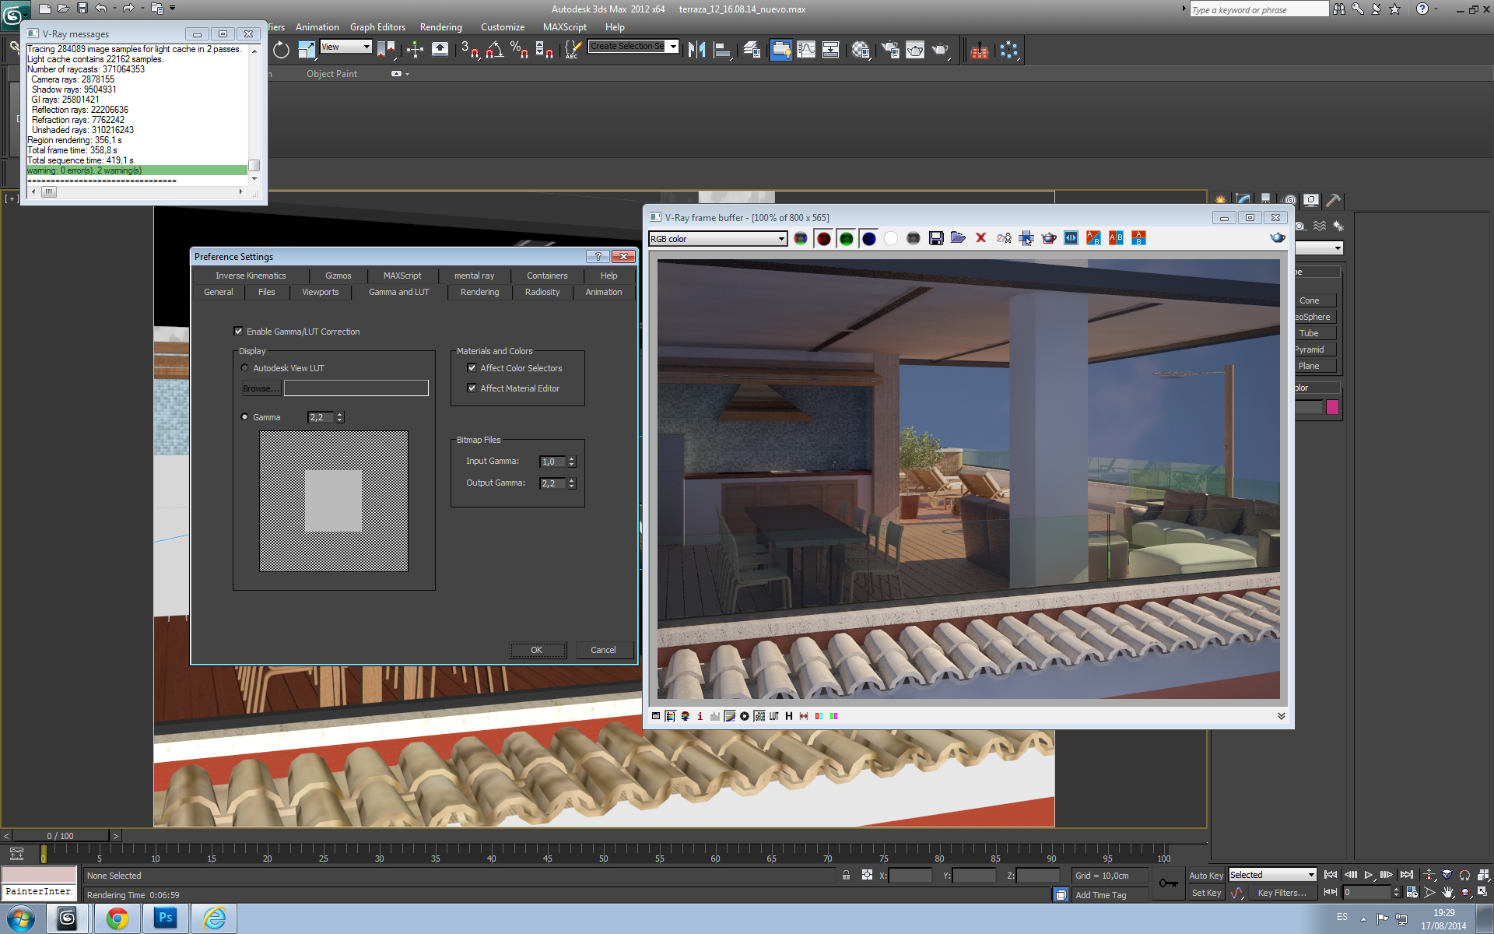Toggle red channel in frame buffer
Viewport: 1494px width, 934px height.
(823, 238)
